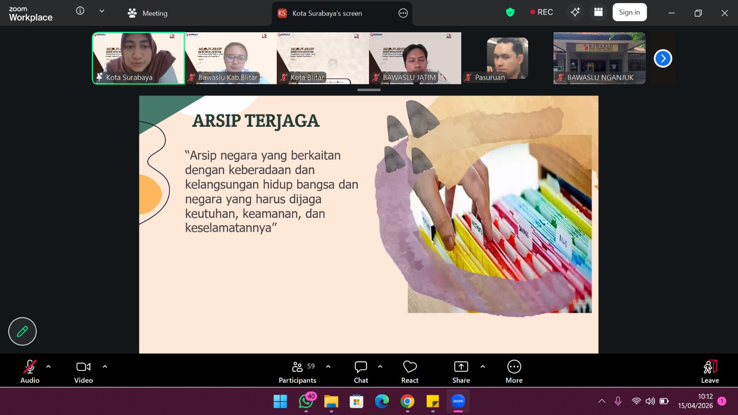Open the meeting info icon

(80, 11)
